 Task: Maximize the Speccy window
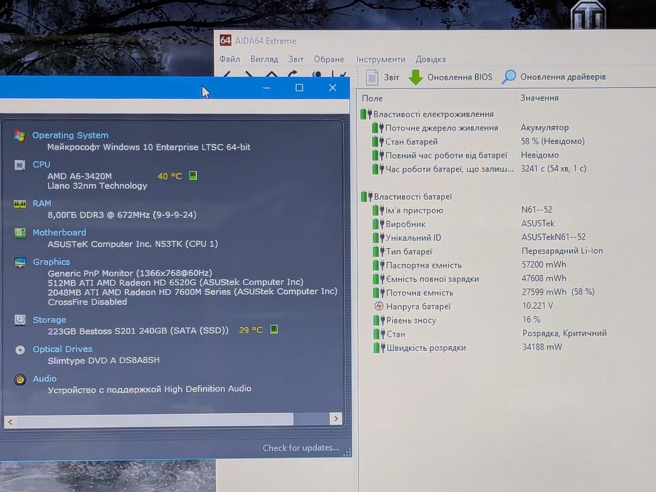tap(299, 88)
